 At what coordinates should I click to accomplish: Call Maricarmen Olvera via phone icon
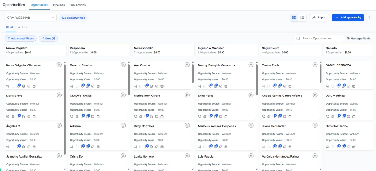tap(136, 117)
